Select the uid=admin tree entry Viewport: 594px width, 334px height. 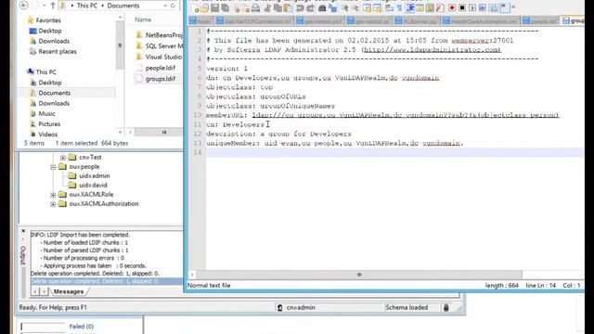coord(94,175)
